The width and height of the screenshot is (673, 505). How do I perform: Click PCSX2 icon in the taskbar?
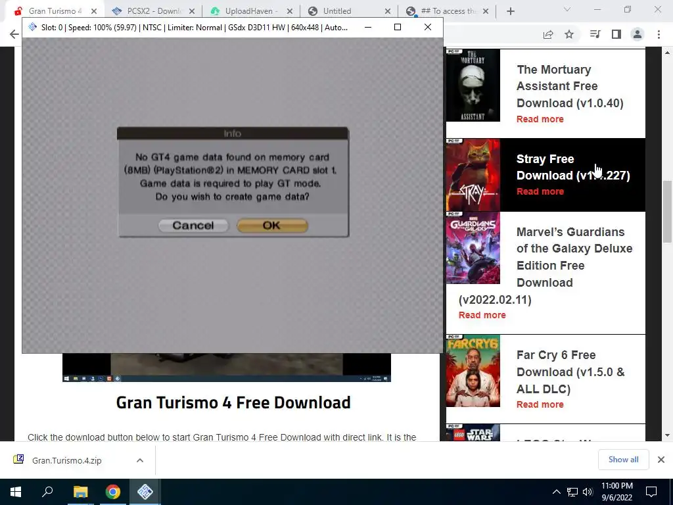click(145, 492)
